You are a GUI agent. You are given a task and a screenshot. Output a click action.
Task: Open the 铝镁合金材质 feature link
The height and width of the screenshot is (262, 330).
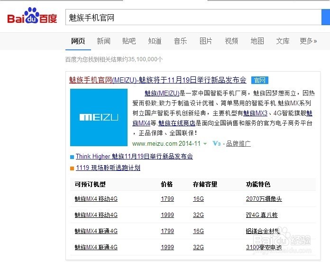263,231
